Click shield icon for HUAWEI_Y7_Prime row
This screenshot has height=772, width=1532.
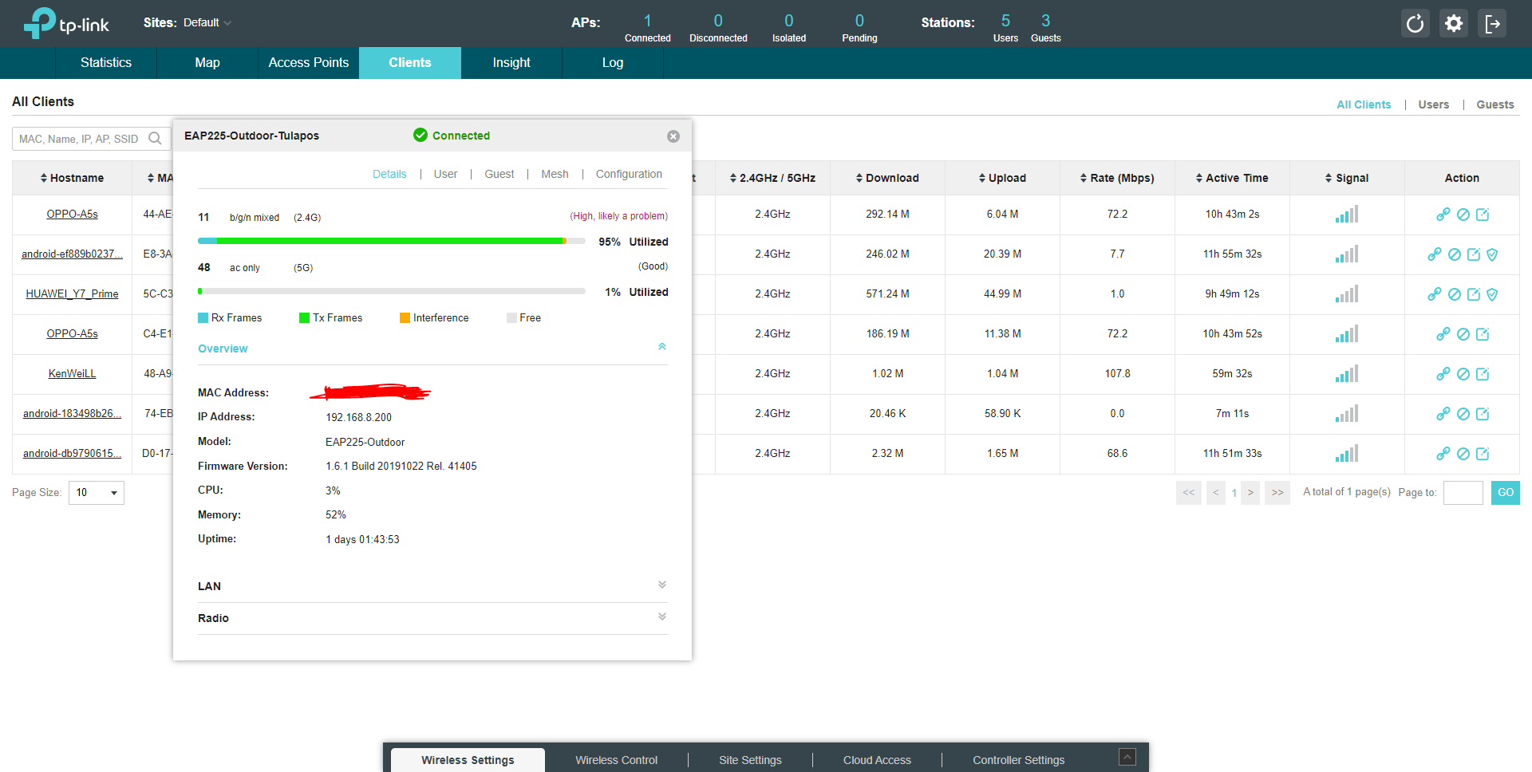coord(1492,294)
